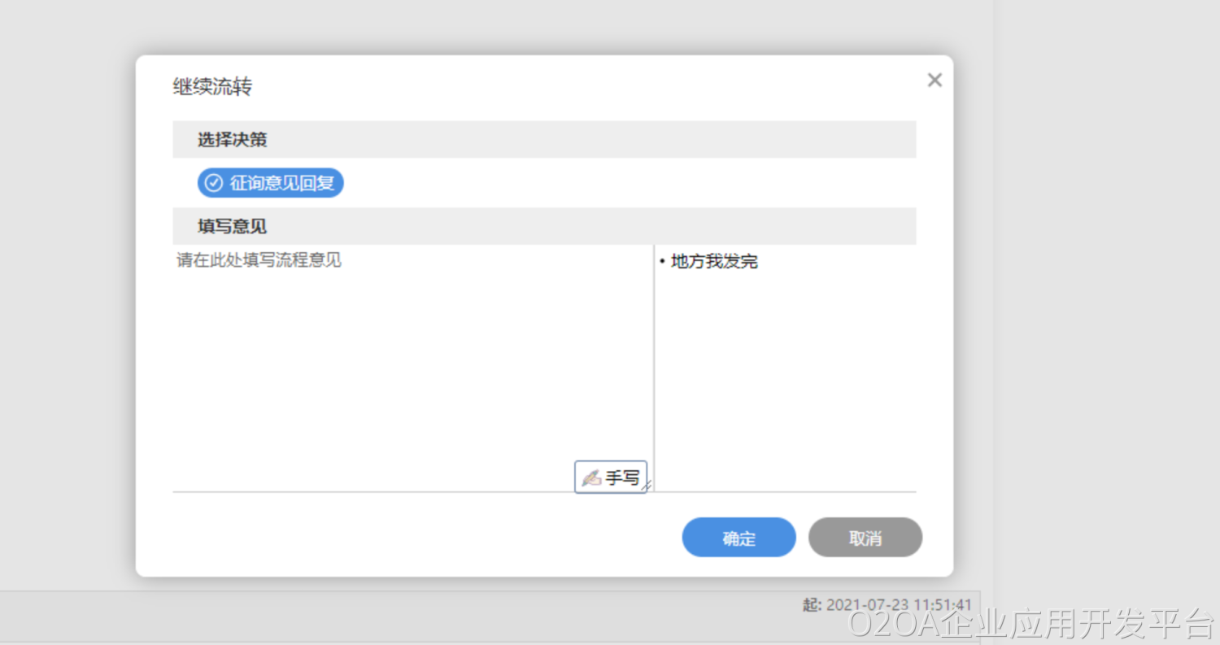Insert the common phrase 地方我发完

pos(714,262)
